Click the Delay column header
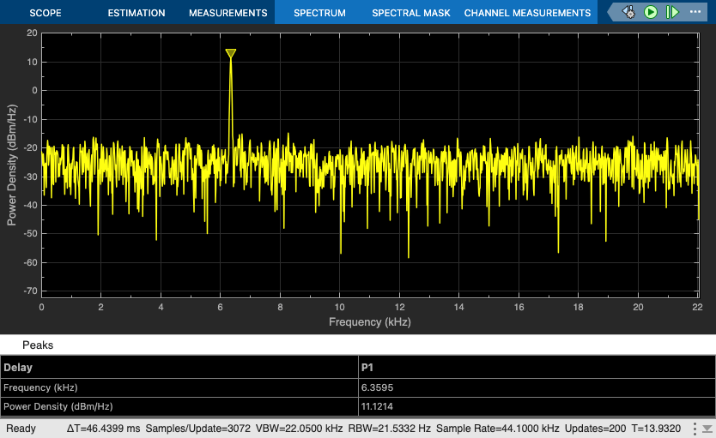This screenshot has height=438, width=716. [x=18, y=367]
